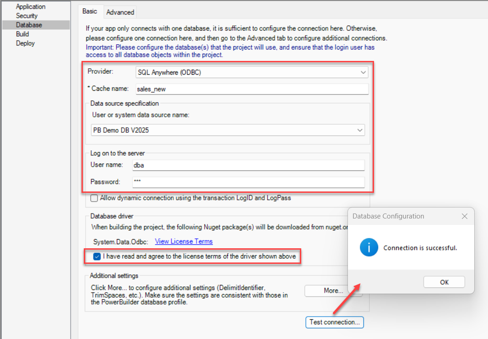
Task: Enable Allow dynamic connection checkbox
Action: [94, 198]
